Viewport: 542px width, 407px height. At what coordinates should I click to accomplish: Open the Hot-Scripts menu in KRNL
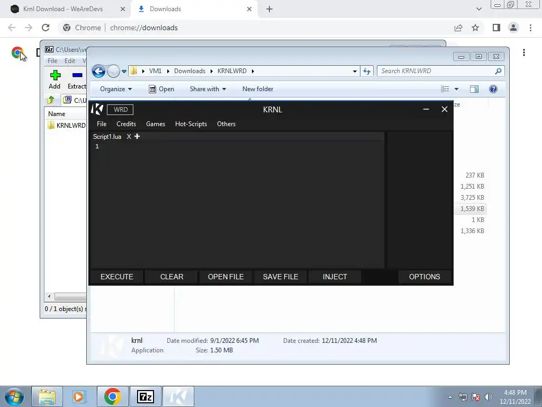click(x=191, y=124)
